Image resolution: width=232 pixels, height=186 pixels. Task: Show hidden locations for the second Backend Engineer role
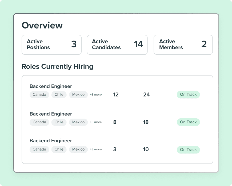click(96, 122)
